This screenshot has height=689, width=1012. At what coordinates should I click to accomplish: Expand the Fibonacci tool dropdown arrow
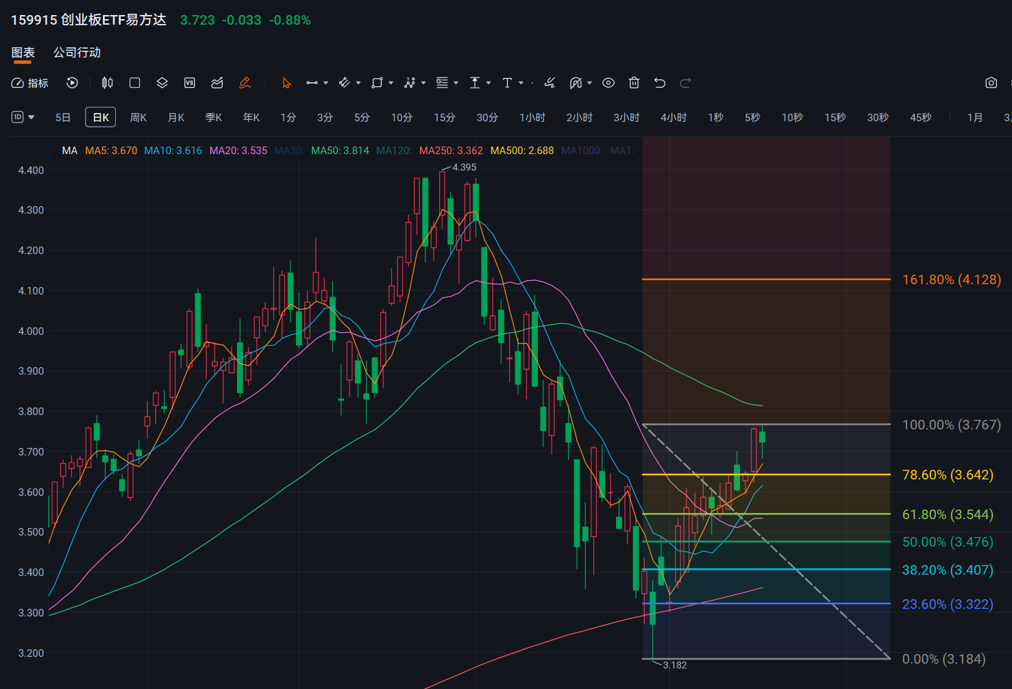(456, 83)
